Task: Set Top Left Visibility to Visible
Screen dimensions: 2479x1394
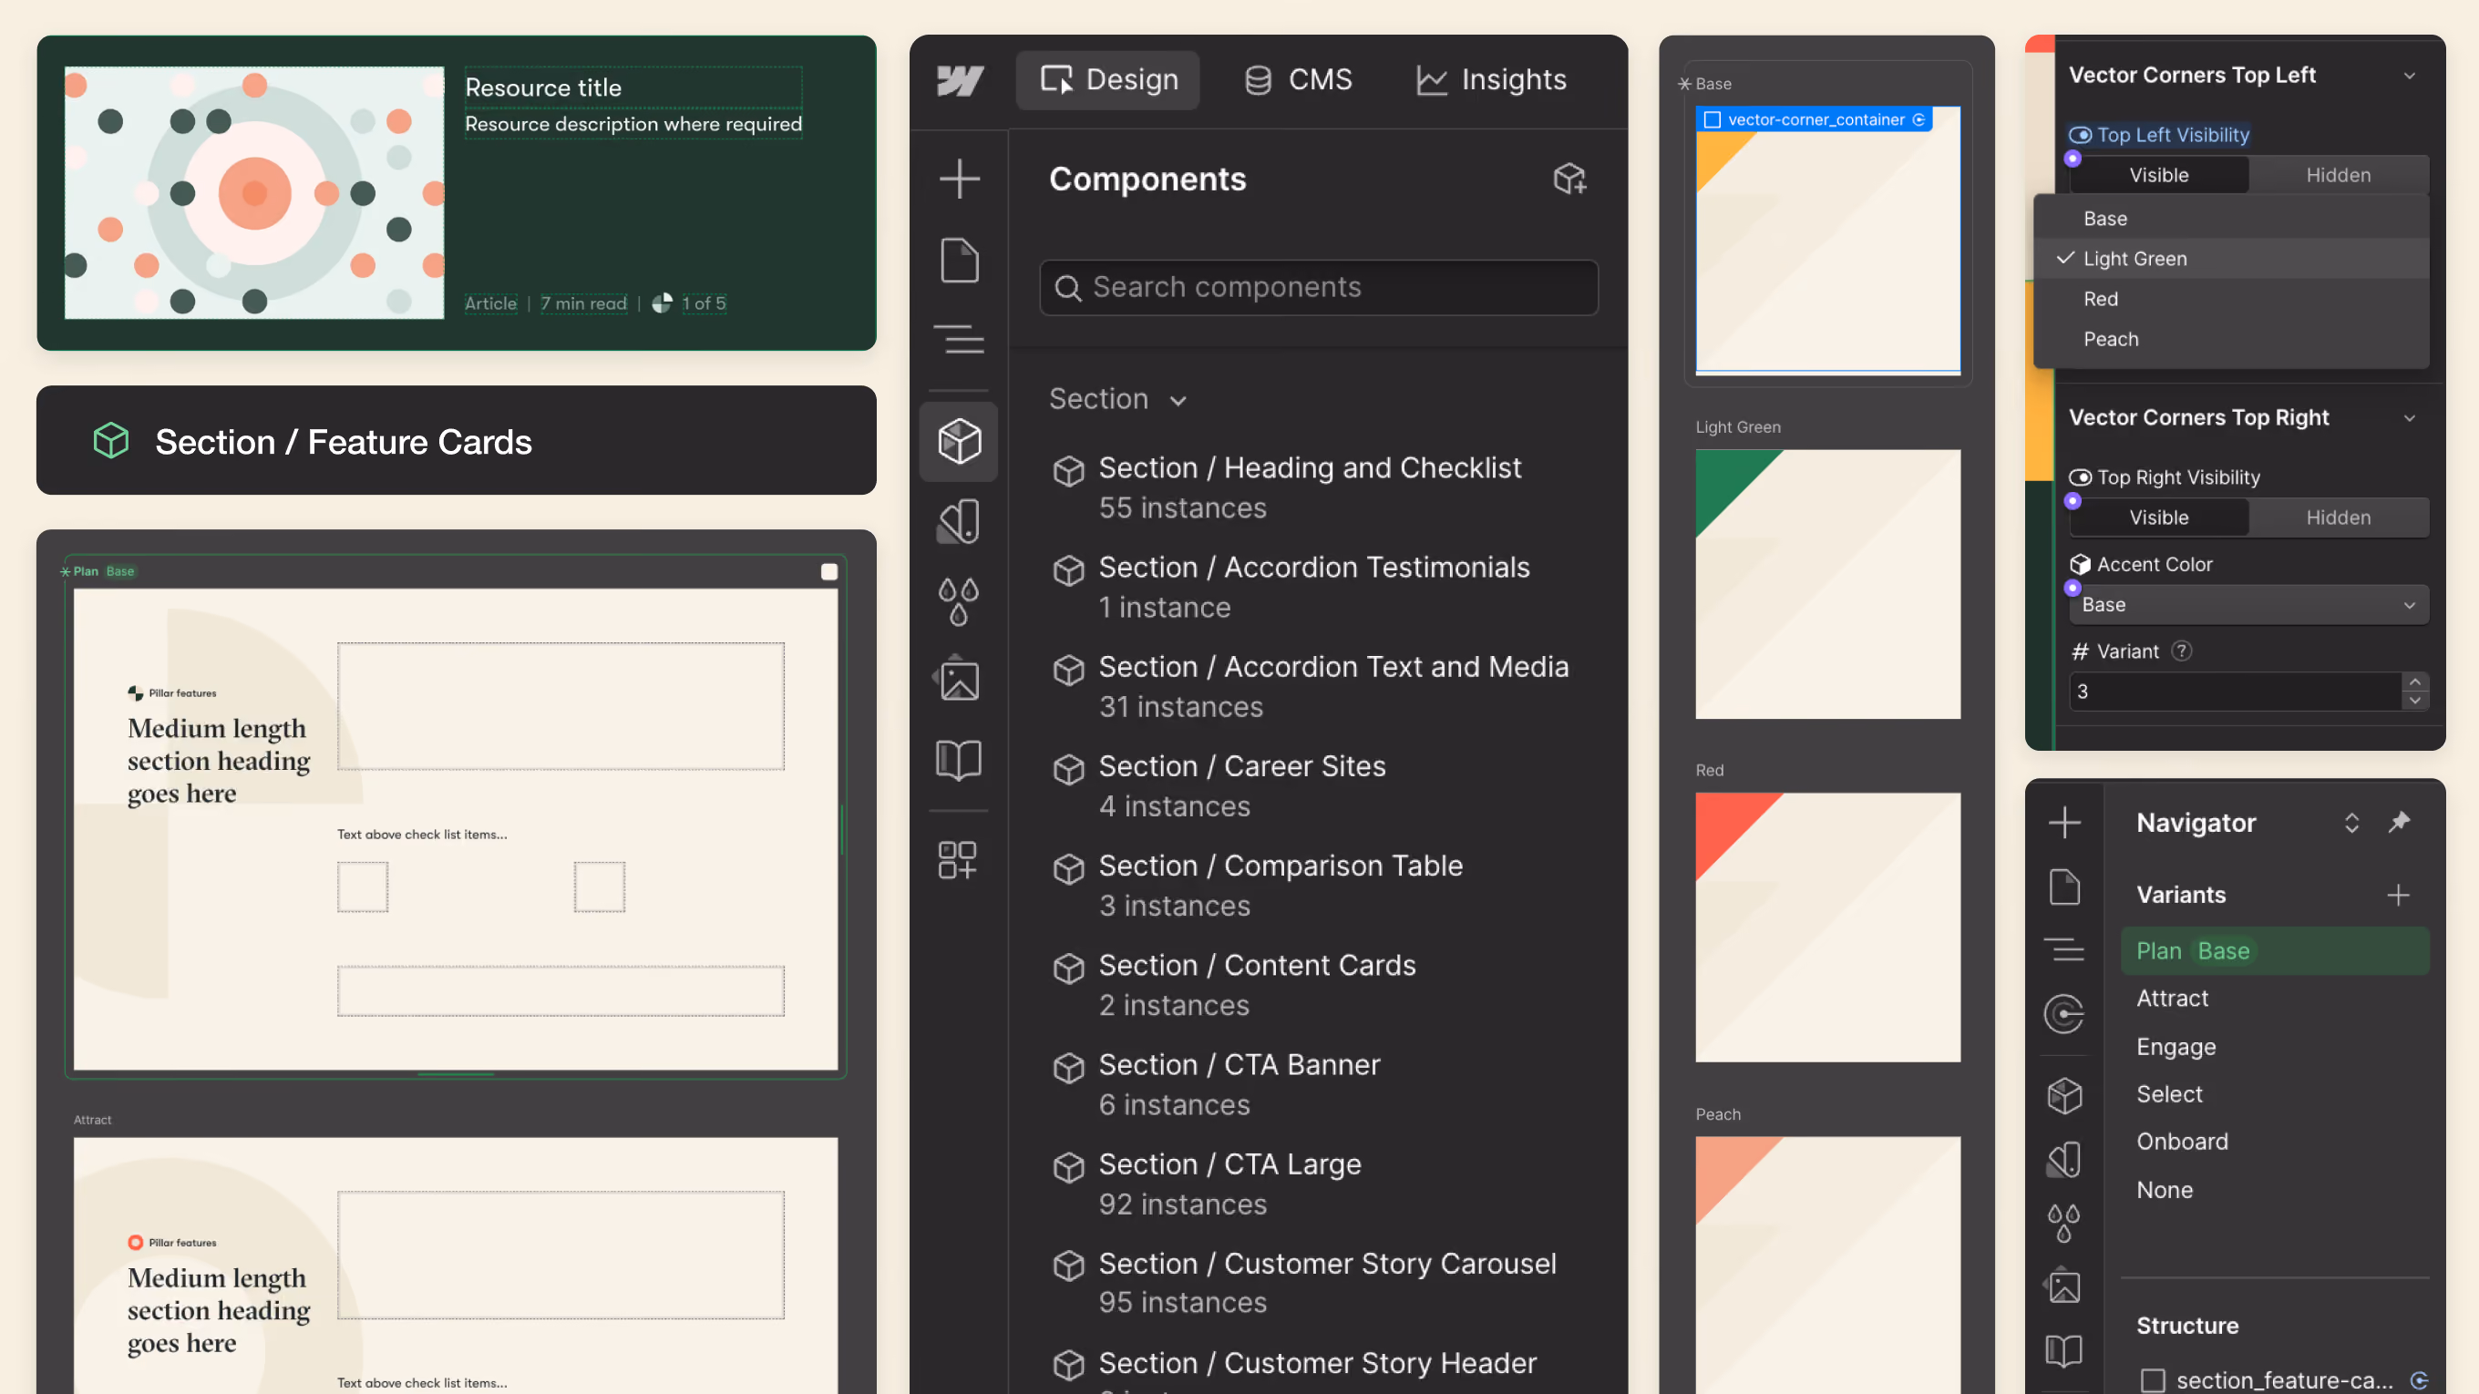Action: tap(2158, 175)
